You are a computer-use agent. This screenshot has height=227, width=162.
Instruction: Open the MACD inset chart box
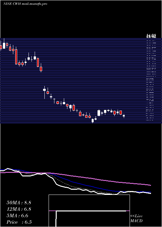[x=89, y=211]
